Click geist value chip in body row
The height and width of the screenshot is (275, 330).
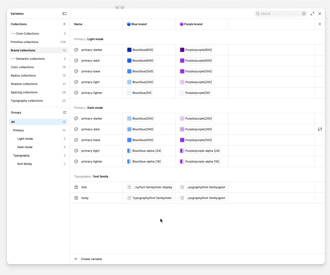[x=202, y=198]
